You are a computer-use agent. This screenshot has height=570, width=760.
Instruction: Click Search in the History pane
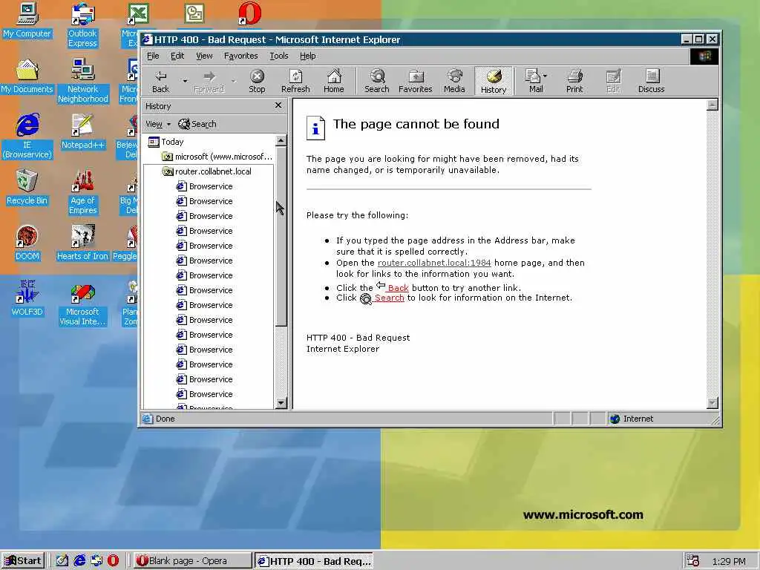coord(197,124)
